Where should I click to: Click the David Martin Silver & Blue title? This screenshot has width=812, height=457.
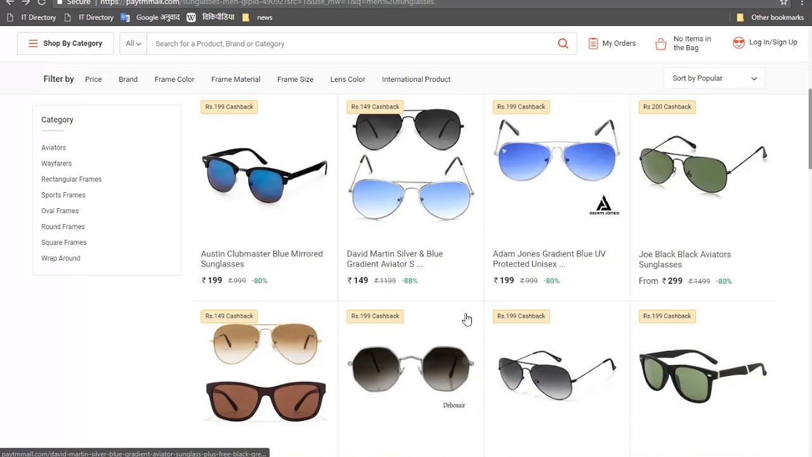pyautogui.click(x=395, y=259)
